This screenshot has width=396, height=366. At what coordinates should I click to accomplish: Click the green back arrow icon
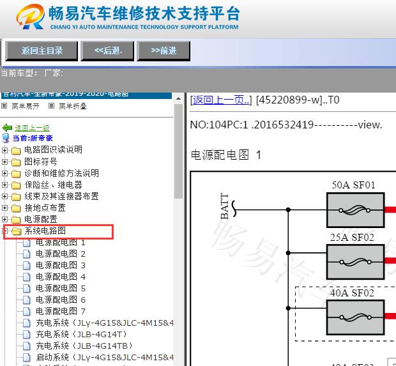tap(7, 128)
